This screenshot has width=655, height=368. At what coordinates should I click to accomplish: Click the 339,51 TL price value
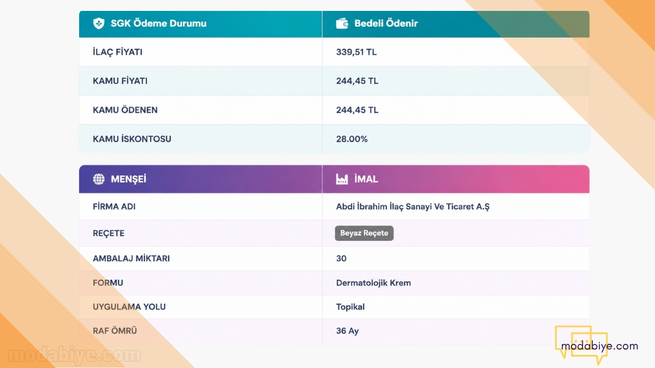pos(356,52)
